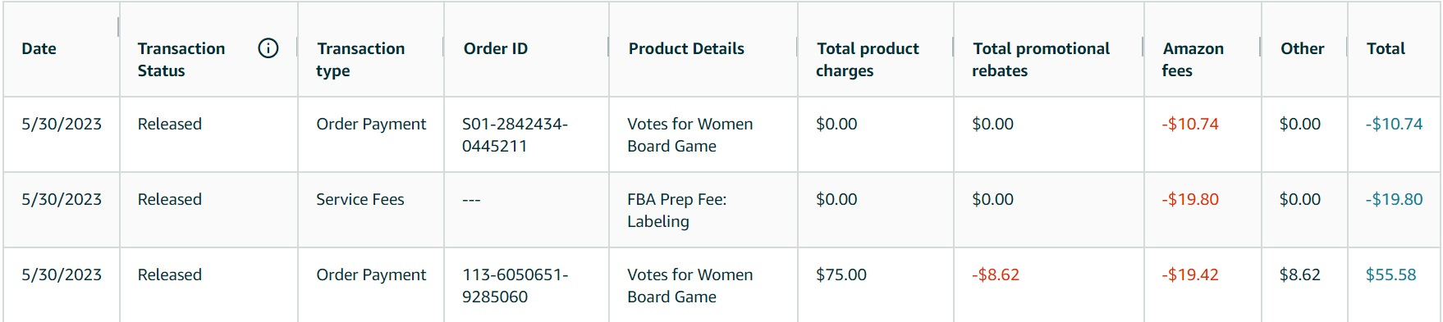Select the Transaction Status column header
Screen dimensions: 1443x322
181,59
